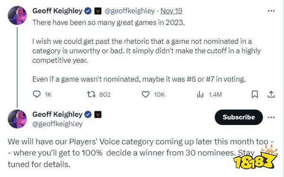This screenshot has width=284, height=177.
Task: Click the blue verified badge on first tweet
Action: pos(88,11)
